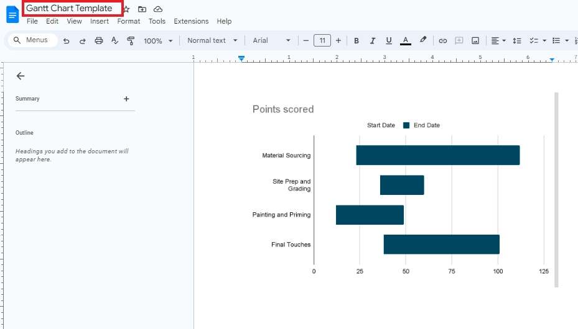This screenshot has height=329, width=578.
Task: Open the Help menu
Action: 224,21
